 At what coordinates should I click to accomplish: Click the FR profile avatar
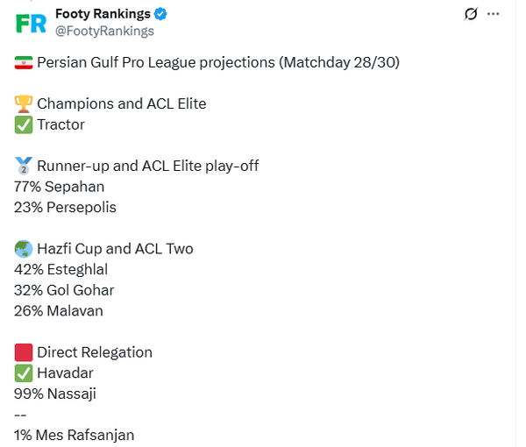pyautogui.click(x=32, y=22)
